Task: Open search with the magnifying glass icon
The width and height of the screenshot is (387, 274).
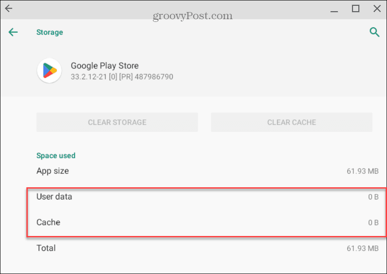Action: pos(374,32)
